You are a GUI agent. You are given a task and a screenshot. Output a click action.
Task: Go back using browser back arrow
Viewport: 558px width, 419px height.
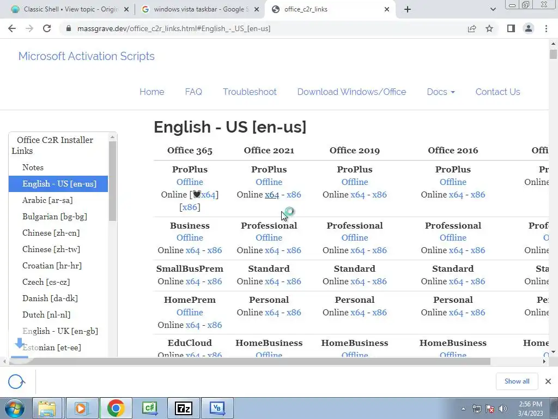12,28
